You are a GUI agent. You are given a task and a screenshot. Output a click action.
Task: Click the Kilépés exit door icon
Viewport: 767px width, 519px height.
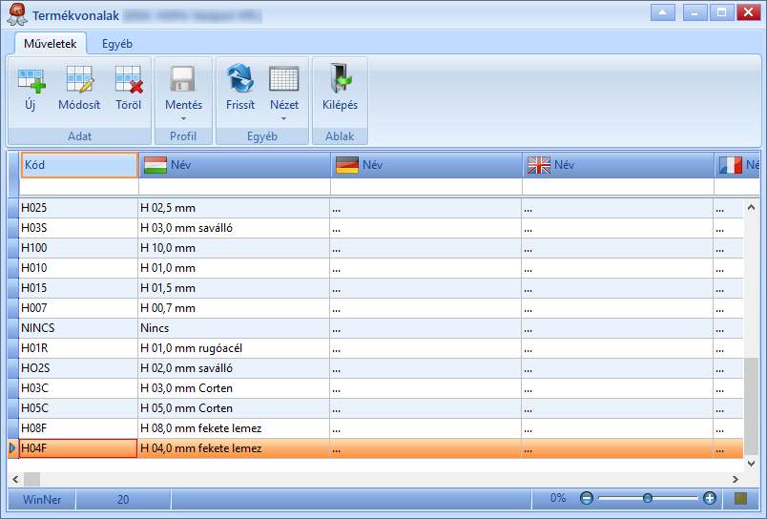click(x=341, y=78)
